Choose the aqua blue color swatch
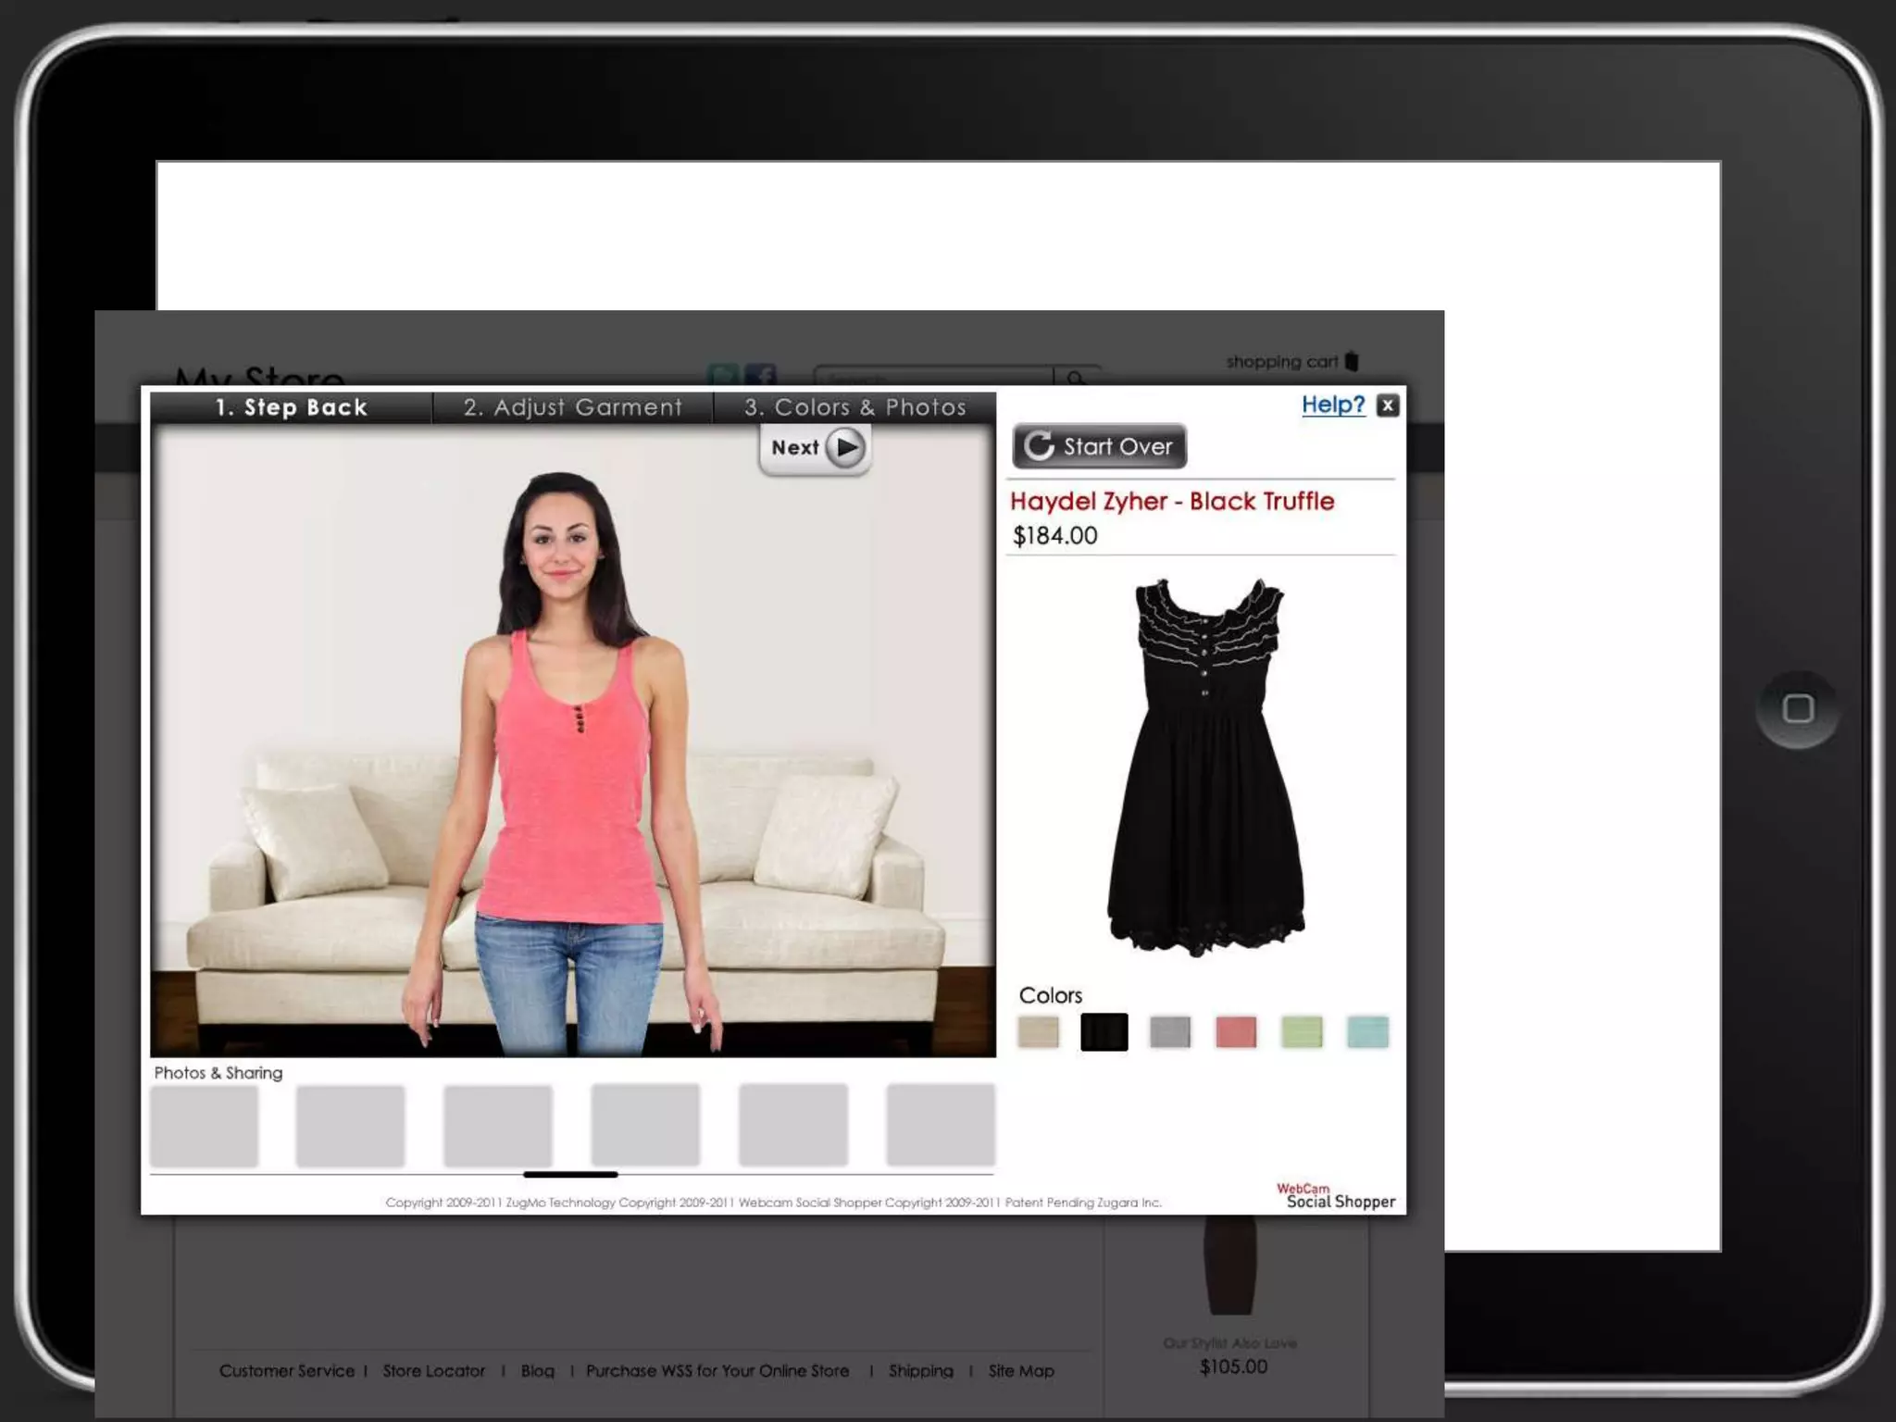Image resolution: width=1896 pixels, height=1422 pixels. (x=1367, y=1031)
